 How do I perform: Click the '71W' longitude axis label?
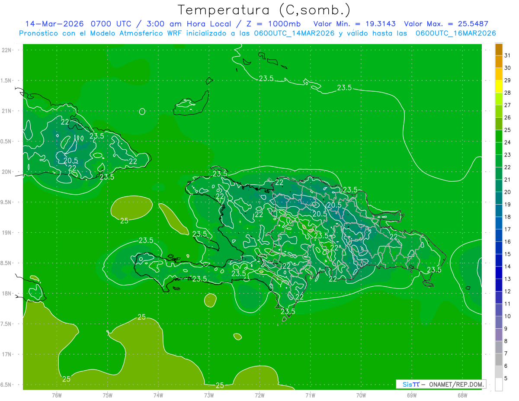point(310,395)
